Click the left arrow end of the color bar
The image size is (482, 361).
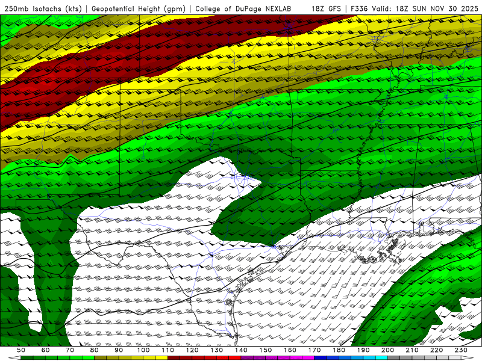click(x=14, y=357)
